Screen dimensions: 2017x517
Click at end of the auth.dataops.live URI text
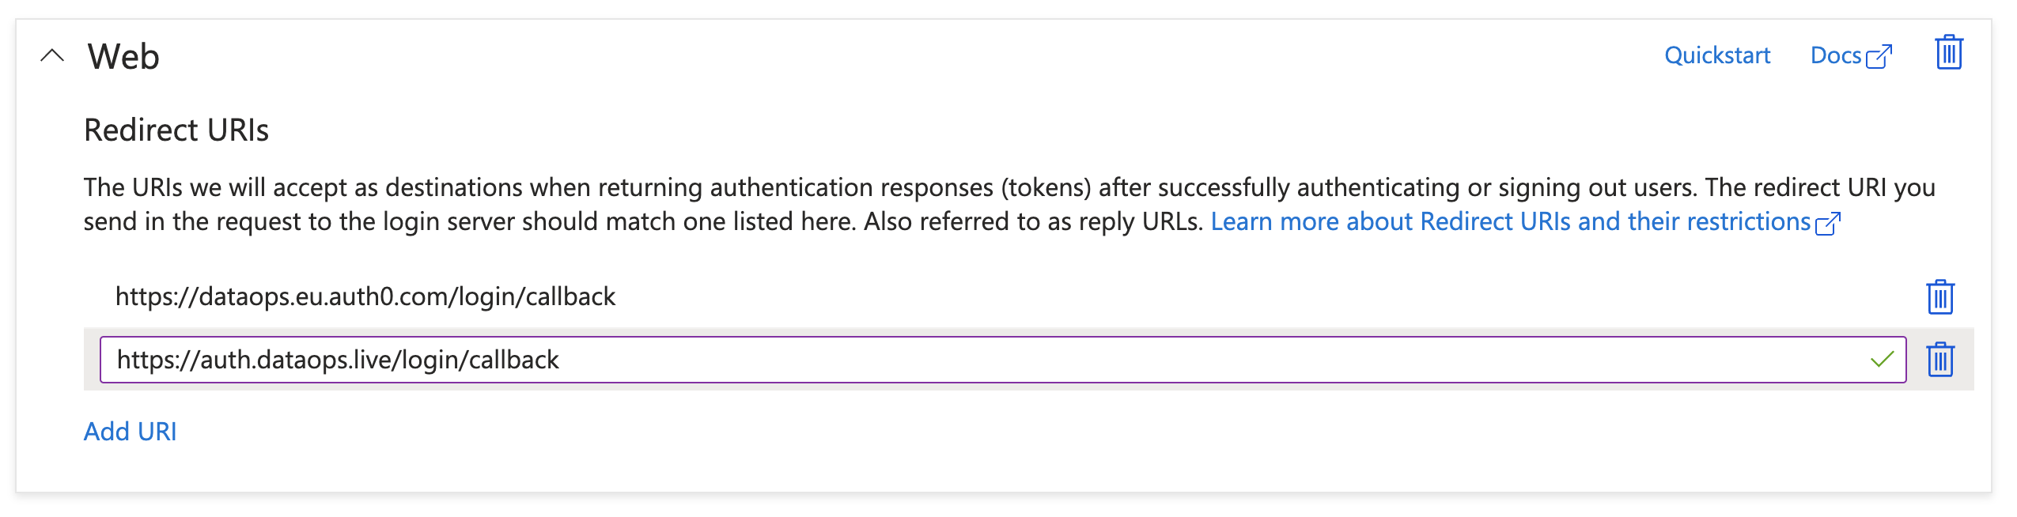click(x=560, y=360)
